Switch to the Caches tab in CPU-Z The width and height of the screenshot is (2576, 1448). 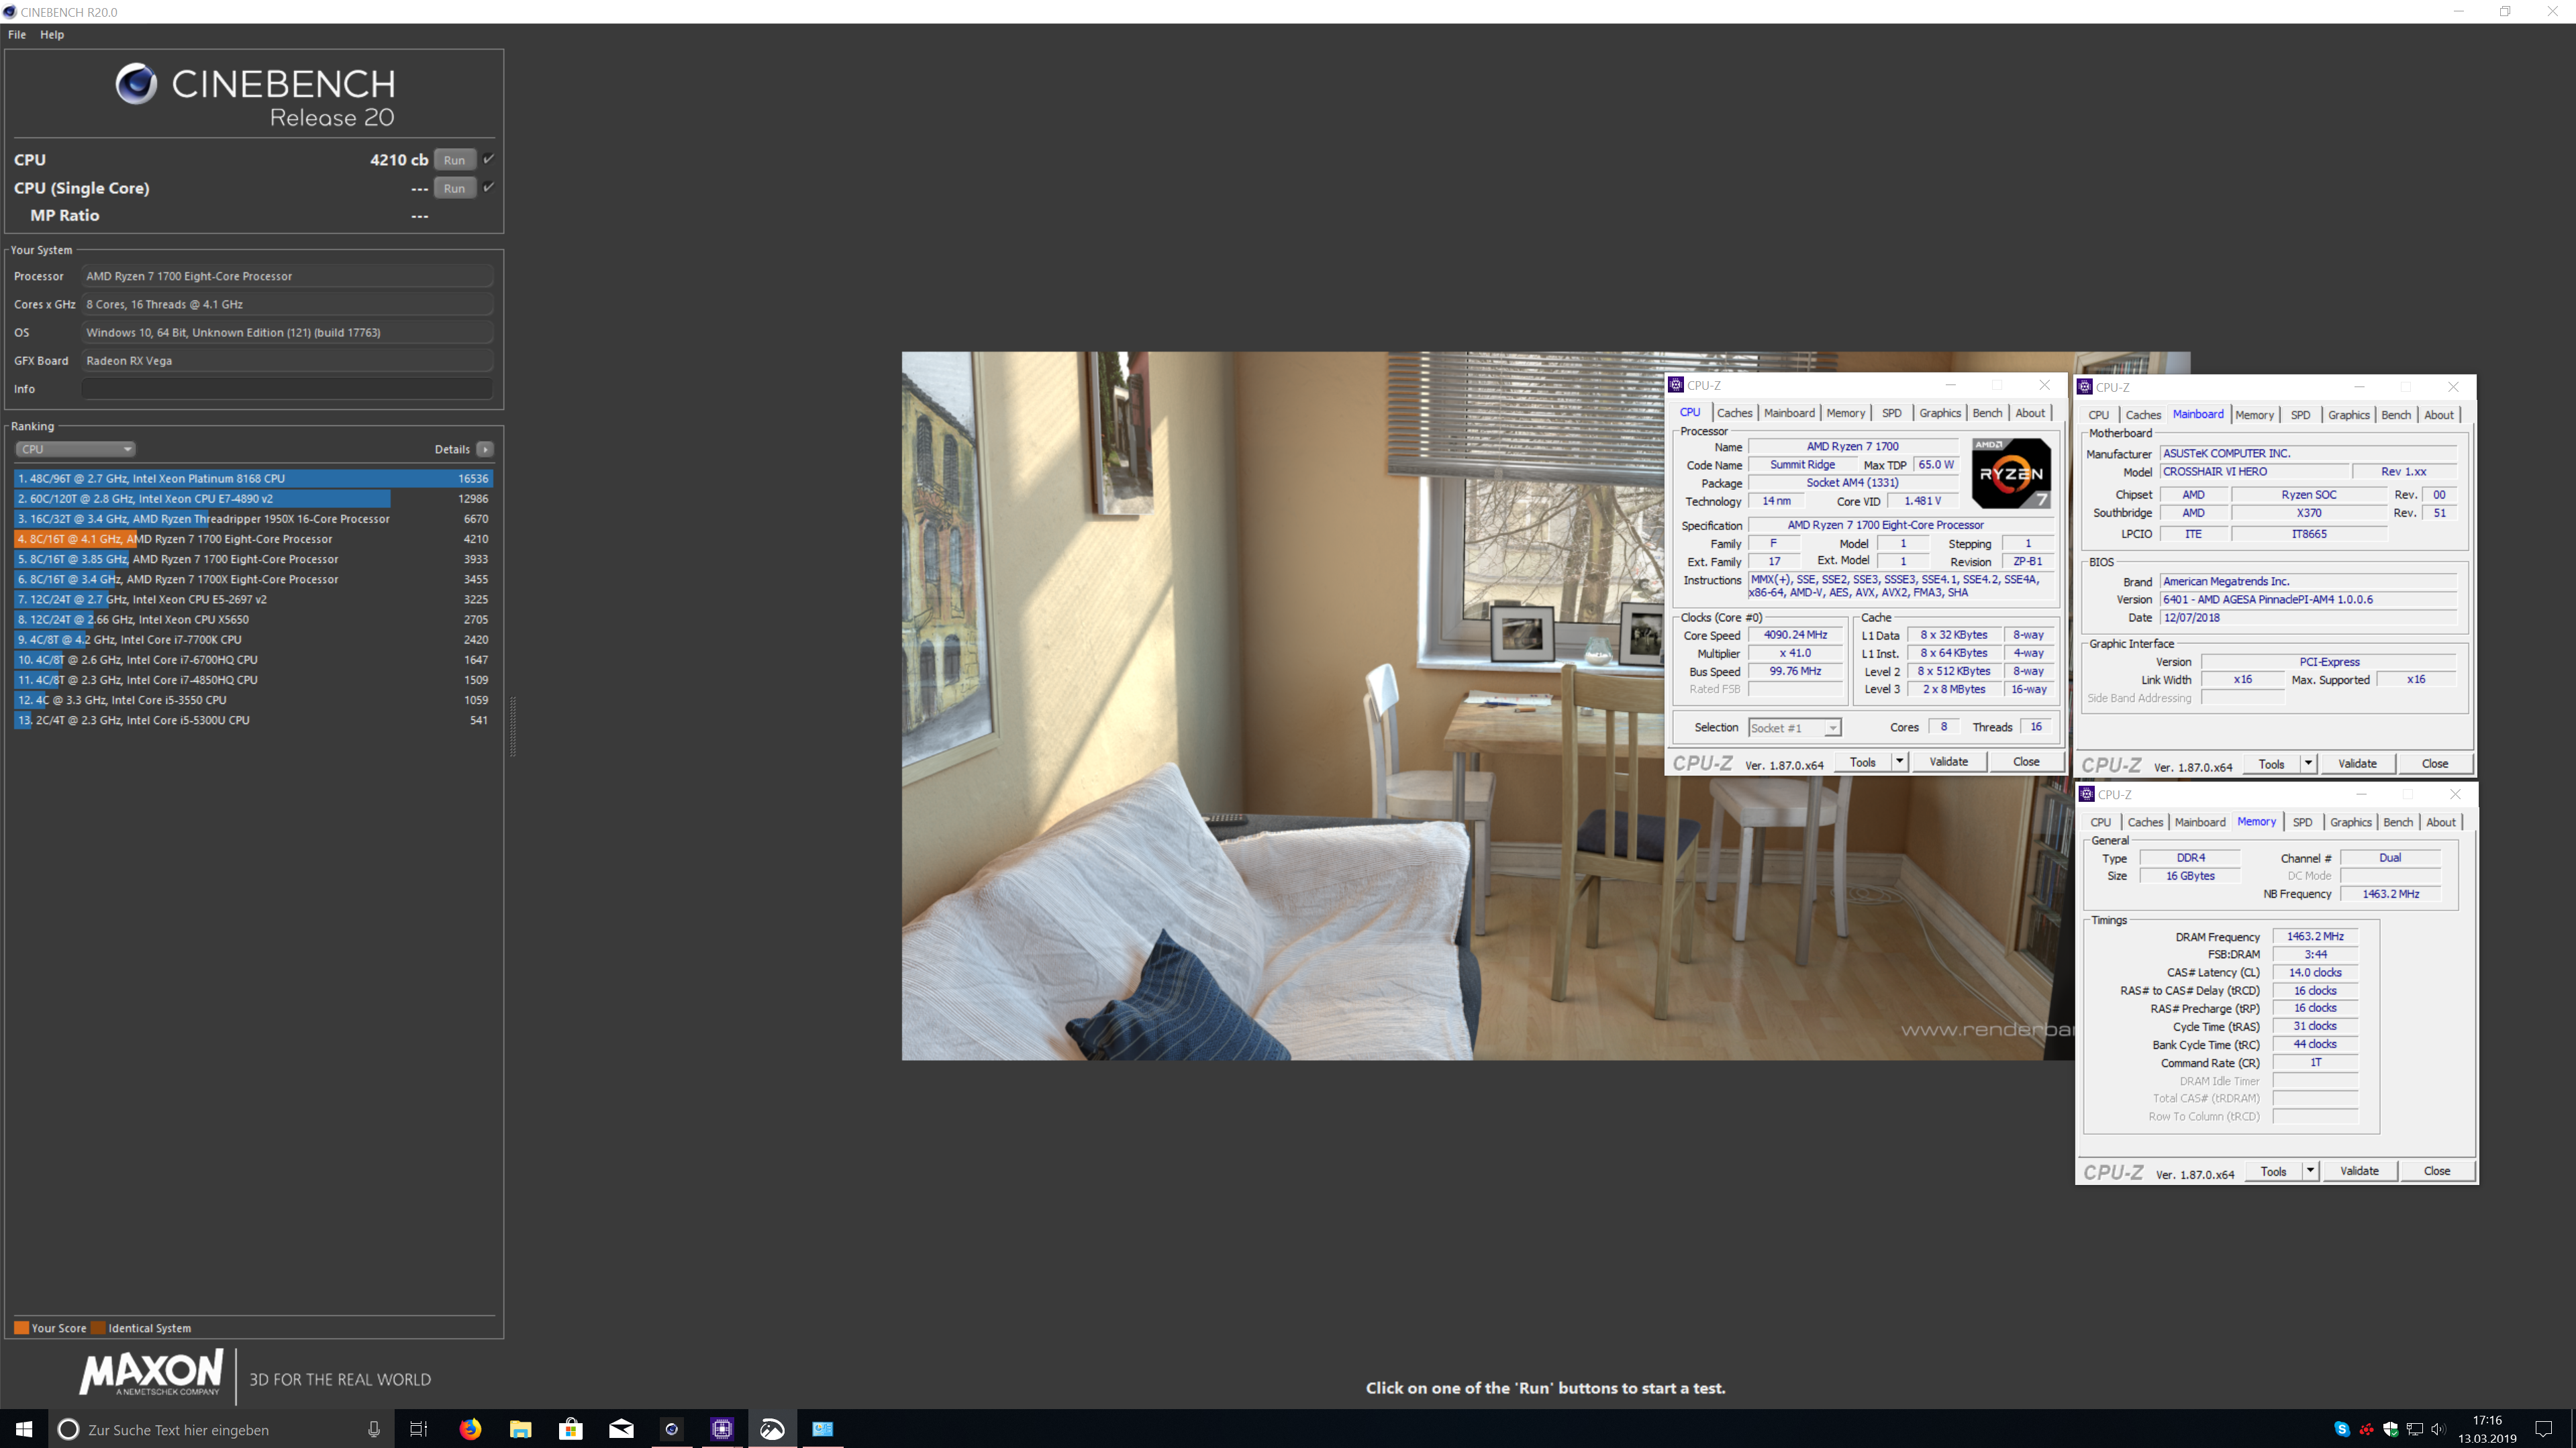(1734, 413)
